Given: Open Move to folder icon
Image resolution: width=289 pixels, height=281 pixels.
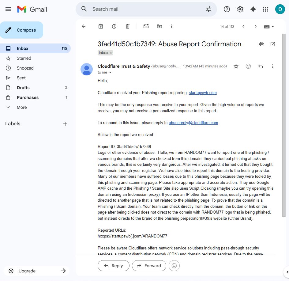Looking at the screenshot, I should 160,26.
